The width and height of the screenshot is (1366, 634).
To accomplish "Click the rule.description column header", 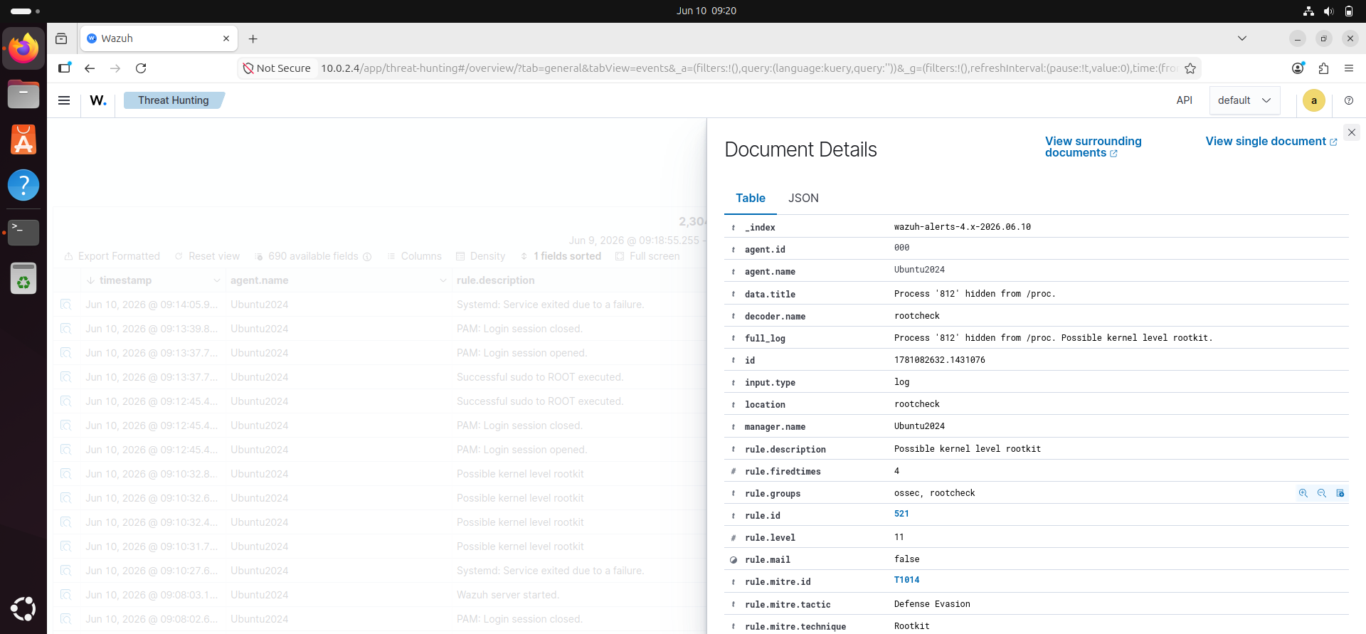I will pos(495,280).
